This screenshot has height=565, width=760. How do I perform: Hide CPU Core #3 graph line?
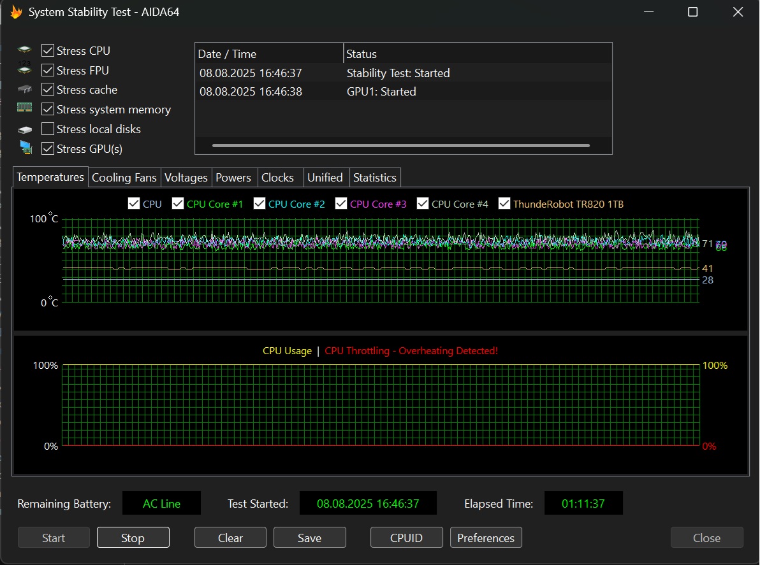coord(340,204)
